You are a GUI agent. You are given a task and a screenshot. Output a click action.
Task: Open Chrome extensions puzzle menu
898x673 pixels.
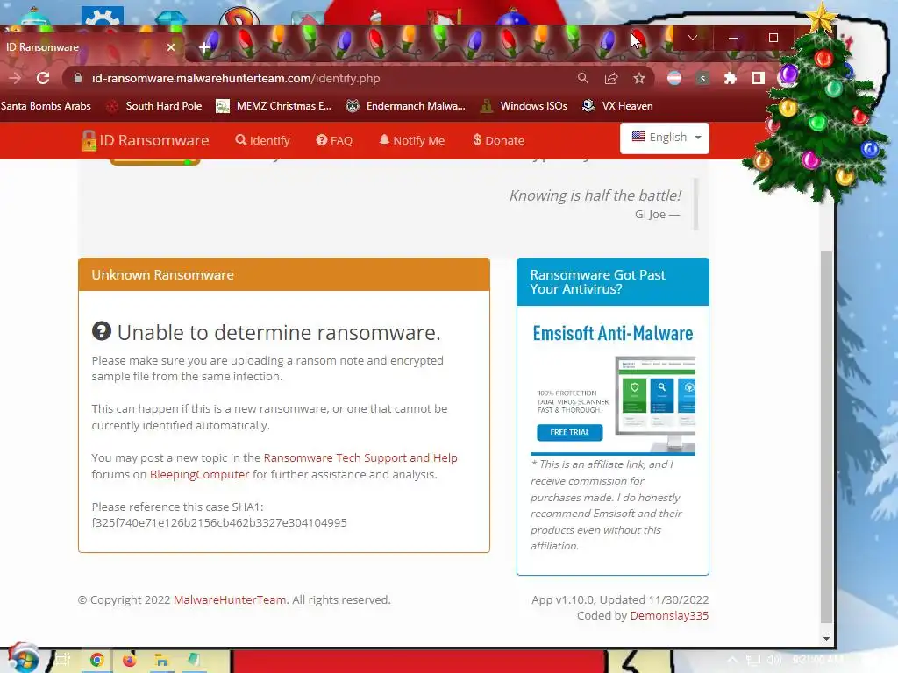[x=731, y=78]
